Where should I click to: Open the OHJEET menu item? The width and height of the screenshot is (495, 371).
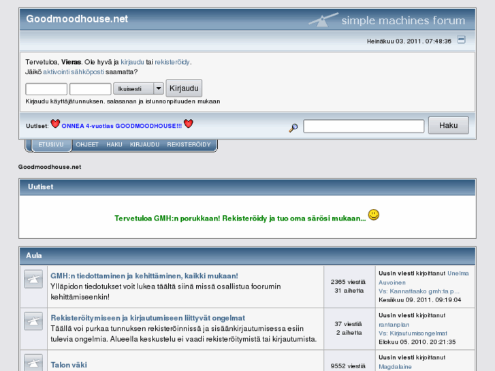pyautogui.click(x=87, y=144)
